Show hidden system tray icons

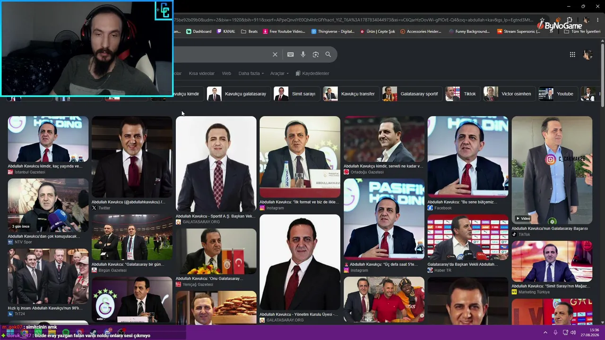(545, 332)
